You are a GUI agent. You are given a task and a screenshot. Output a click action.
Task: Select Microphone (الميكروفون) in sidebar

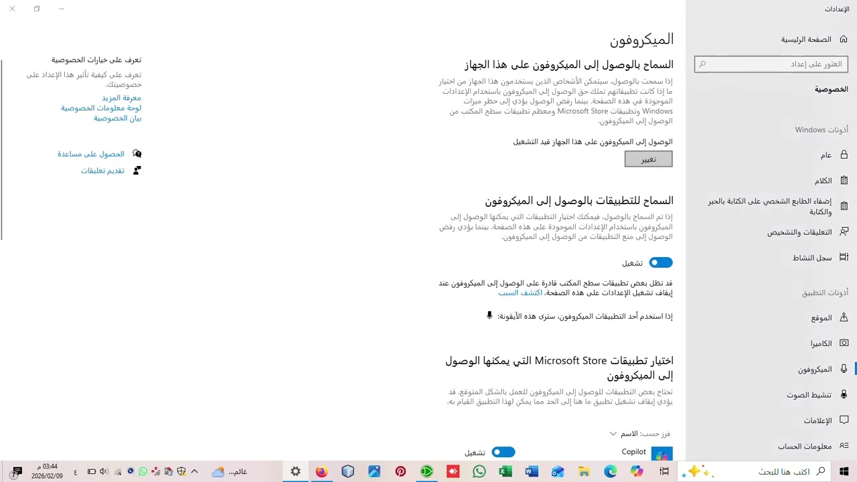coord(771,369)
